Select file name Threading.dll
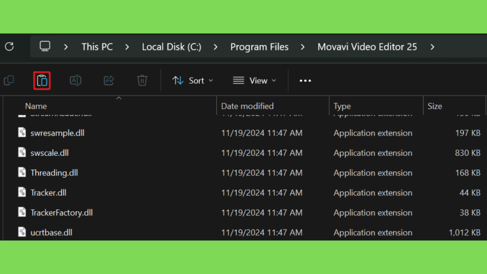The height and width of the screenshot is (274, 487). tap(54, 173)
